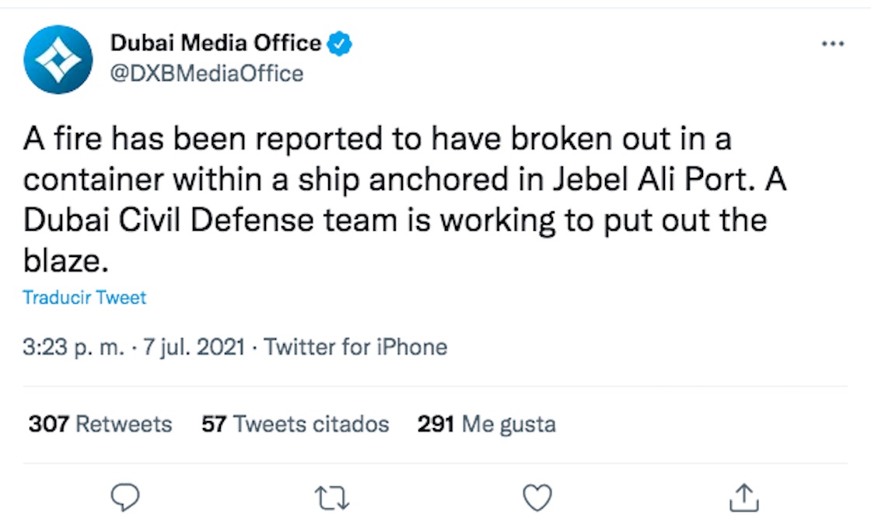Open the 3:23 p. m. timestamp link
Image resolution: width=871 pixels, height=515 pixels.
[73, 346]
